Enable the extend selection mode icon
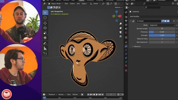This screenshot has height=100, width=178. pos(51,7)
